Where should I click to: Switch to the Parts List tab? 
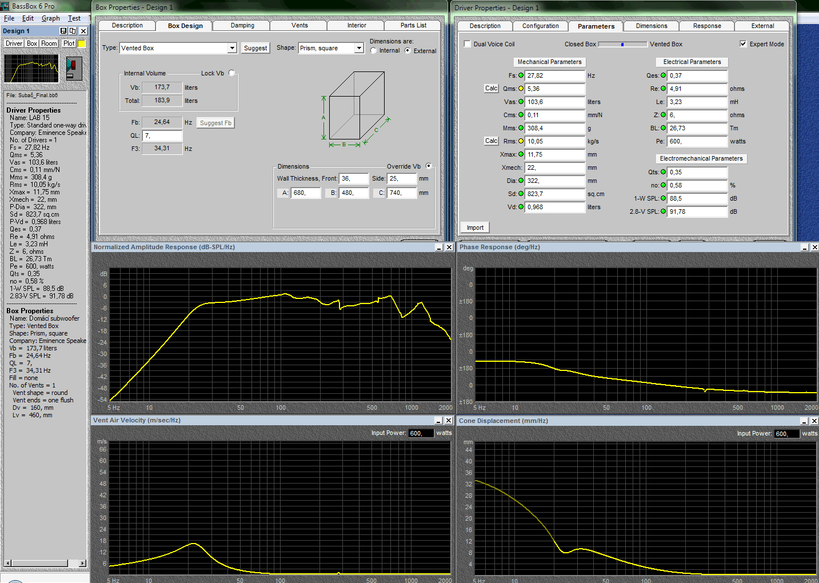click(413, 26)
